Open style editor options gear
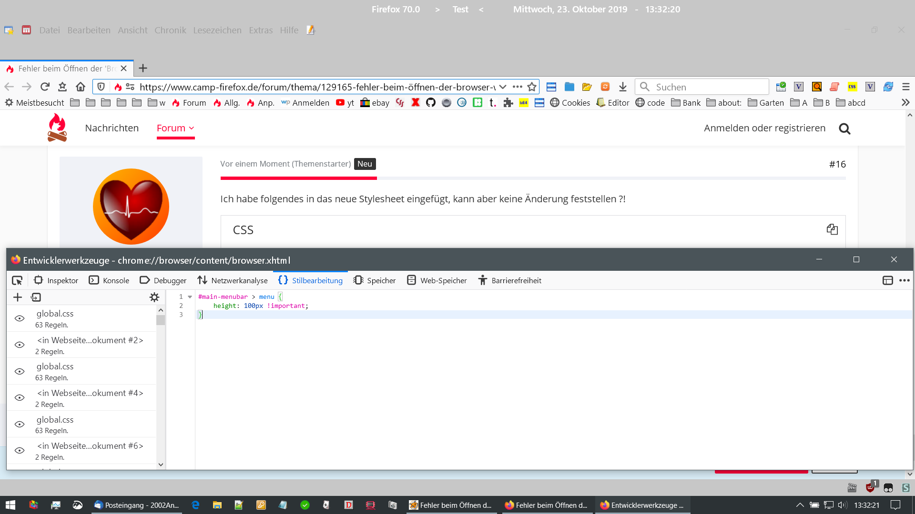The width and height of the screenshot is (915, 514). (x=154, y=297)
